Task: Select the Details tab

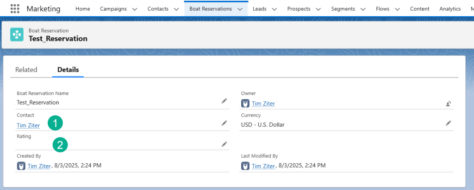Action: pyautogui.click(x=68, y=70)
